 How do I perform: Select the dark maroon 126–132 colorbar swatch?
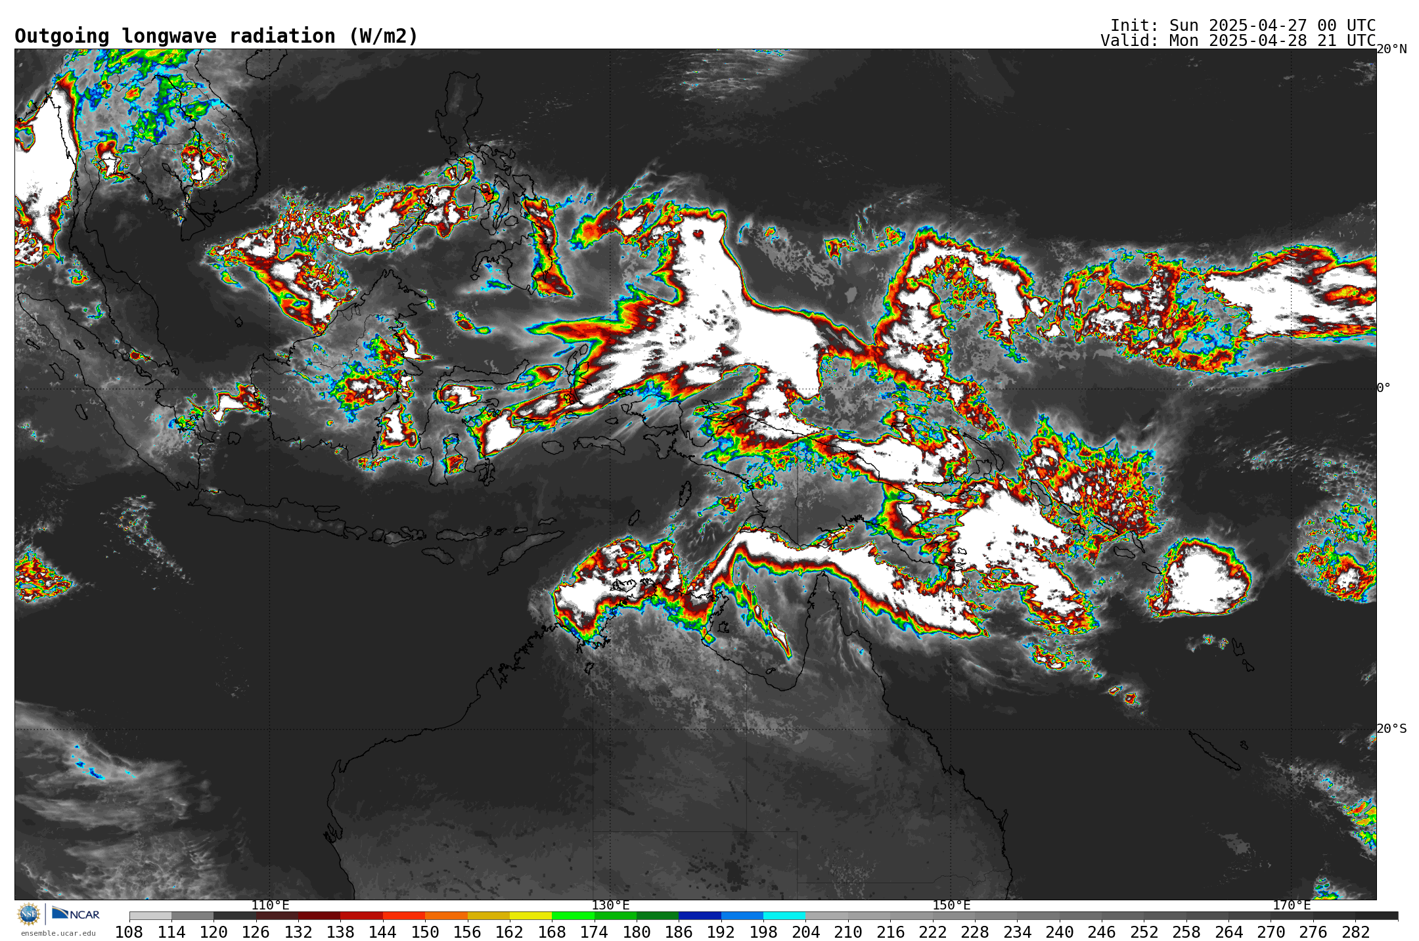pos(277,915)
